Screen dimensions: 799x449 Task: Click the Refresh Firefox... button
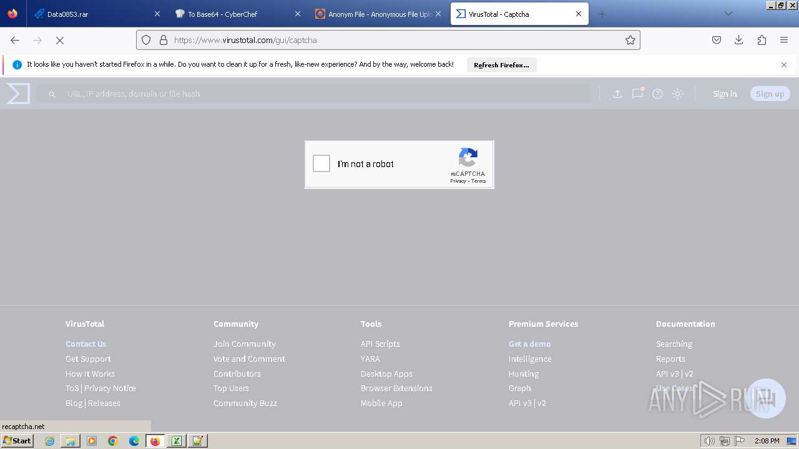501,65
